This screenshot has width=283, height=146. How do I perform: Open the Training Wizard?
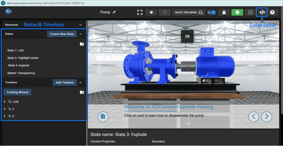click(x=17, y=92)
